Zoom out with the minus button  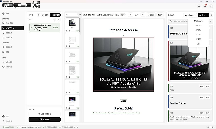130,15
